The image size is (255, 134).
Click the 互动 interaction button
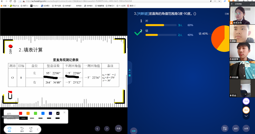tap(246, 101)
